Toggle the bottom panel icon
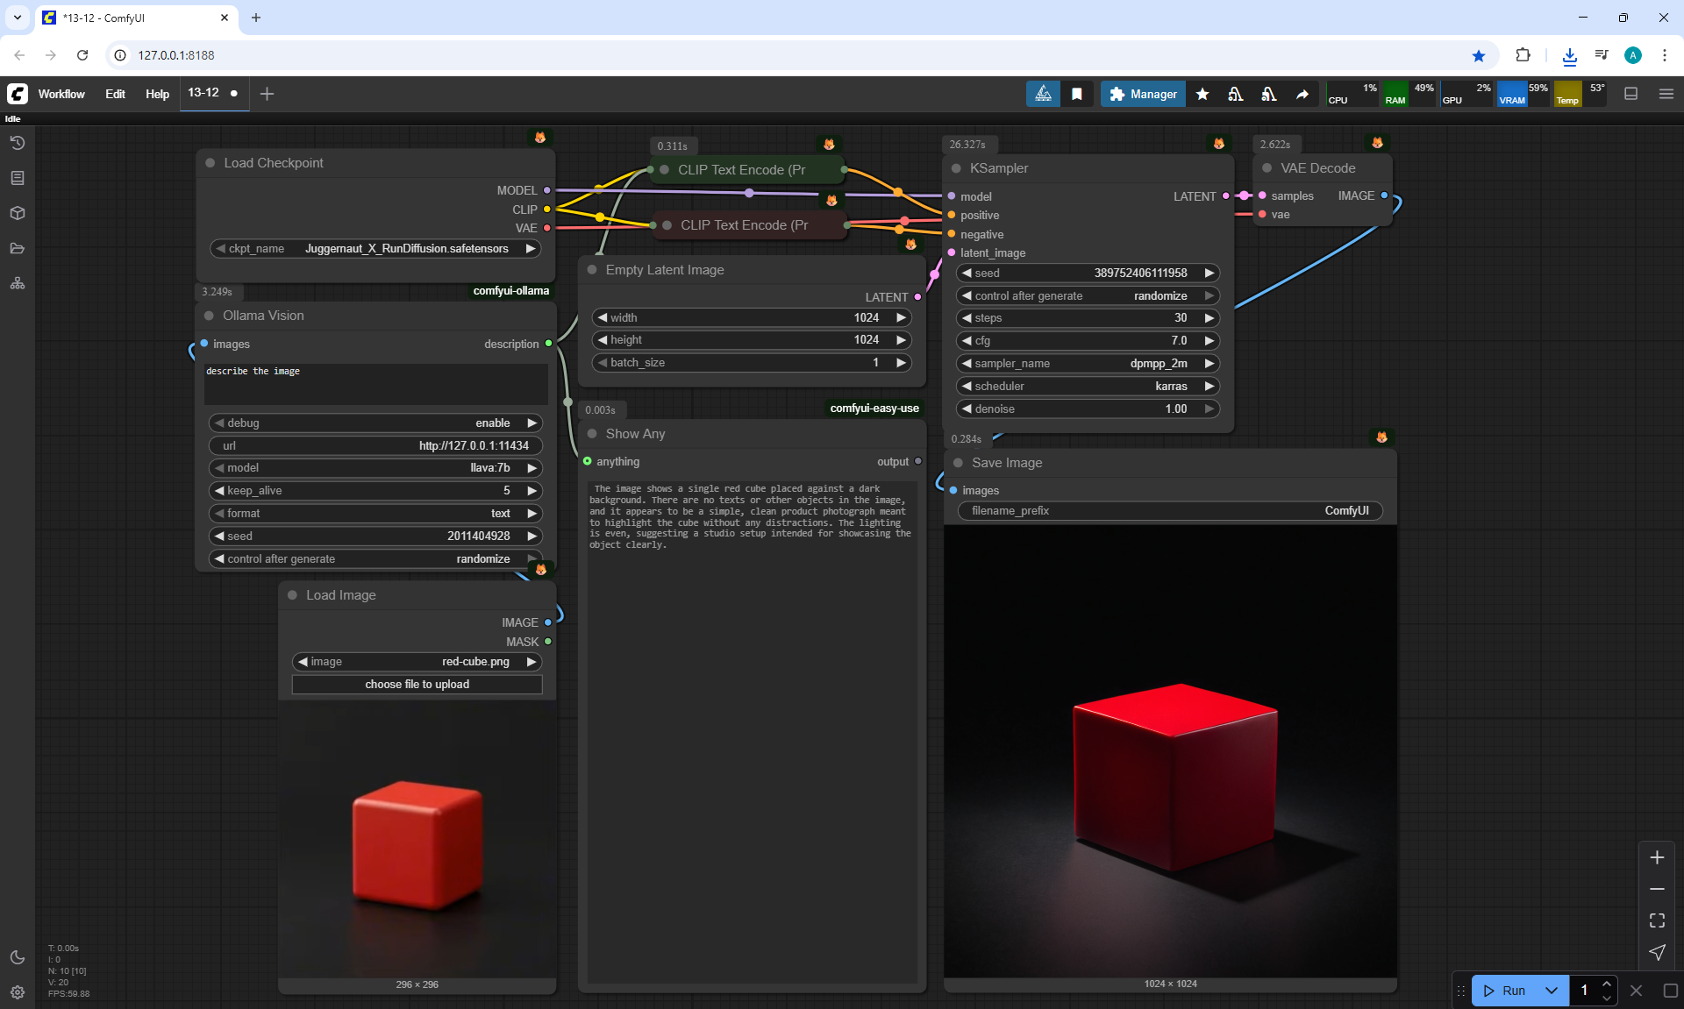 coord(1630,94)
